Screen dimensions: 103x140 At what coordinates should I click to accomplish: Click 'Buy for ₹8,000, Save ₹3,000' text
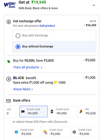click(x=33, y=60)
